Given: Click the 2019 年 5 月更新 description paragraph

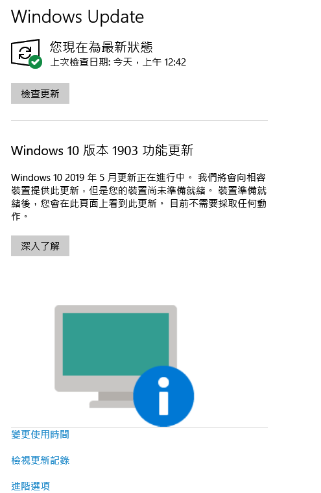Looking at the screenshot, I should pyautogui.click(x=139, y=197).
